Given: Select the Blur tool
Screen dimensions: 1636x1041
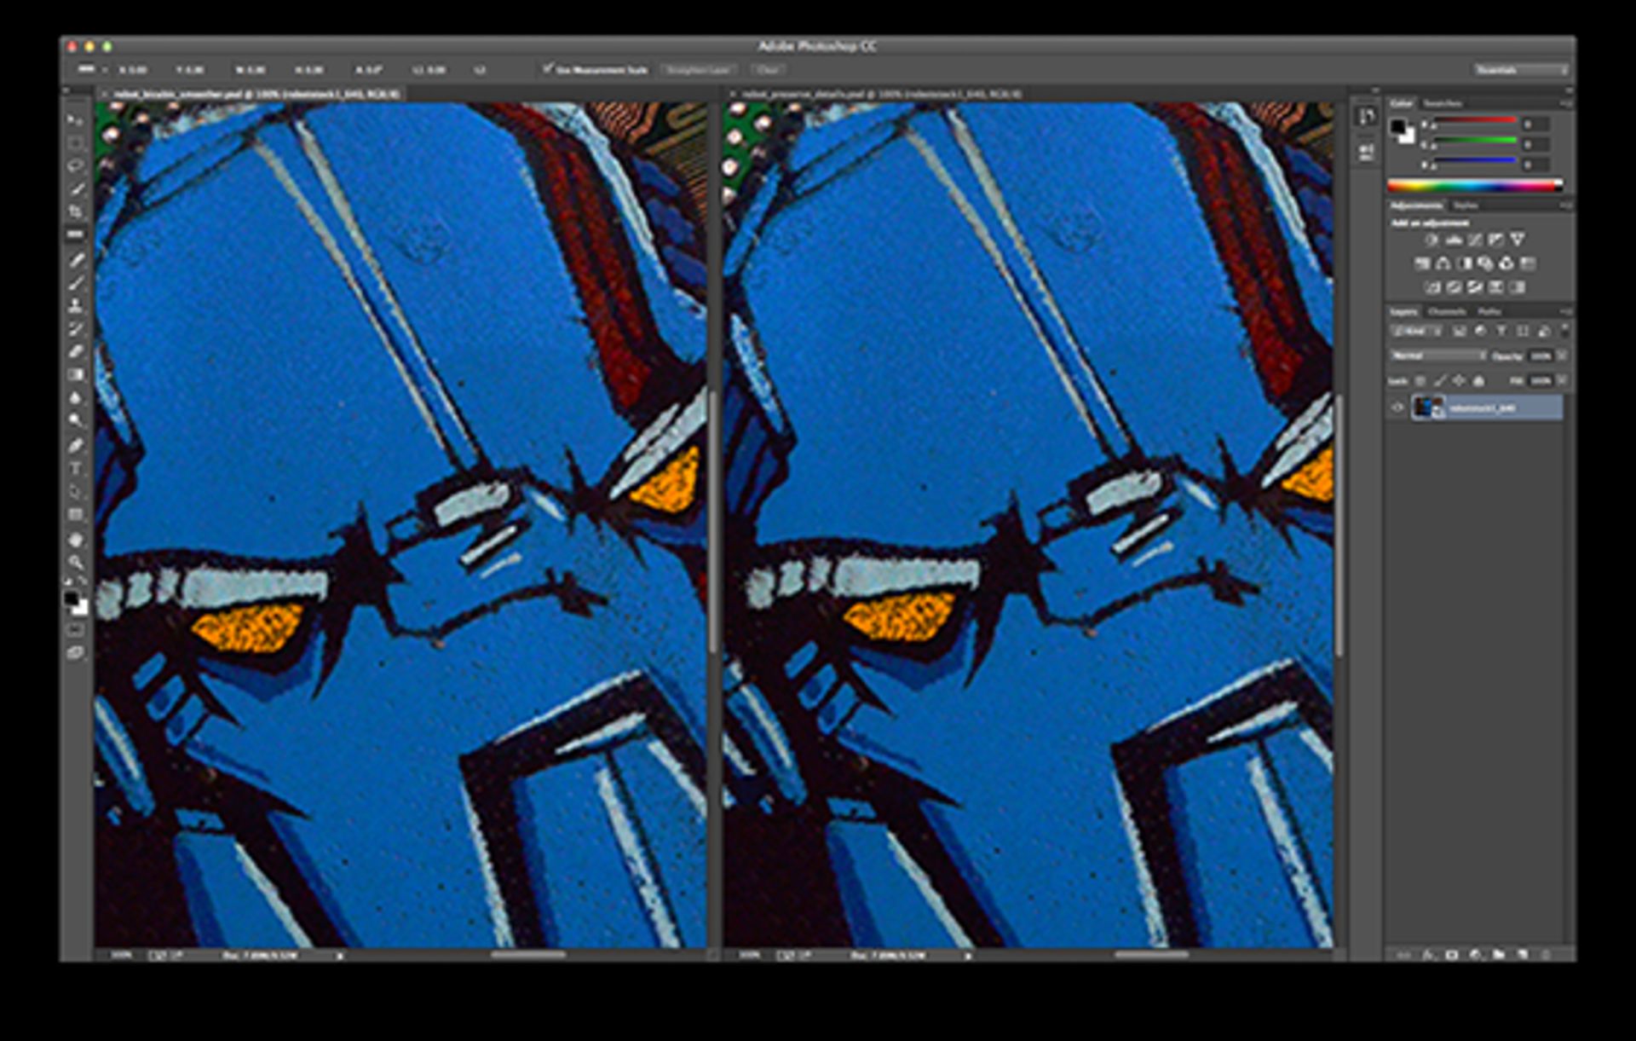Looking at the screenshot, I should [x=75, y=397].
